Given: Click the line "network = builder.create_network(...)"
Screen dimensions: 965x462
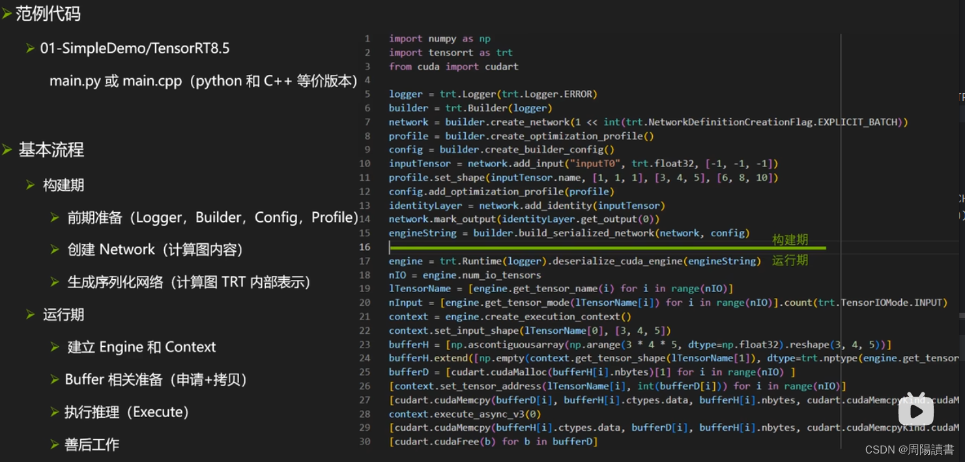Looking at the screenshot, I should [648, 122].
